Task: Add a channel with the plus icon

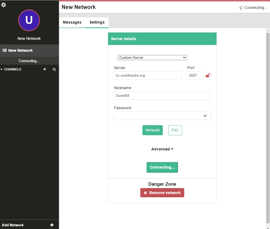Action: tap(45, 69)
